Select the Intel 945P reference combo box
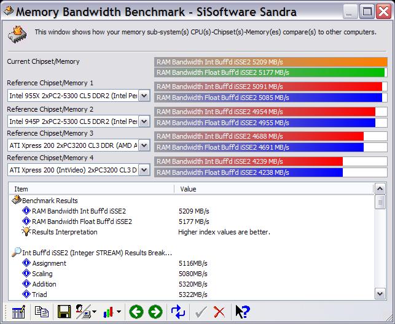 [79, 121]
